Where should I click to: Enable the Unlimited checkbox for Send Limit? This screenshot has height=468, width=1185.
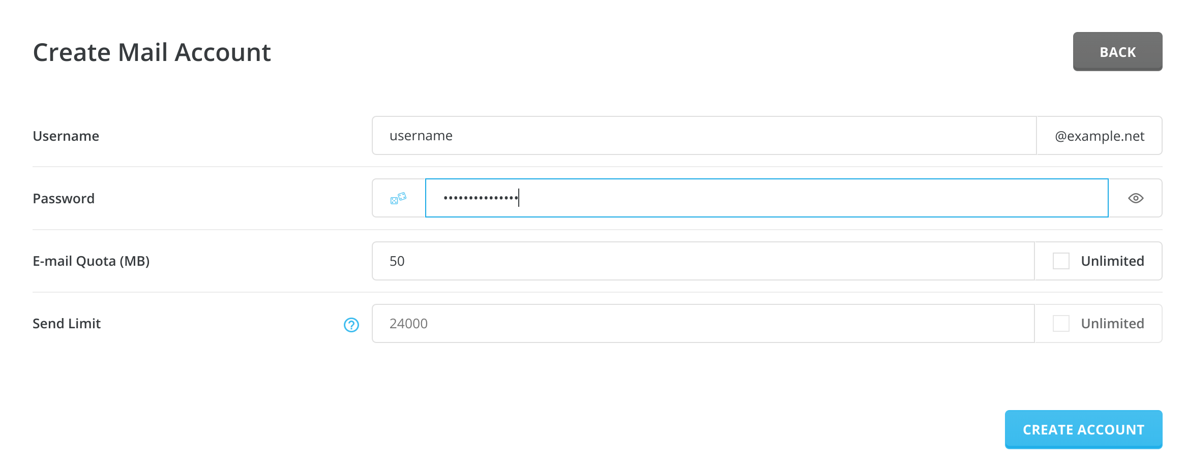tap(1061, 324)
